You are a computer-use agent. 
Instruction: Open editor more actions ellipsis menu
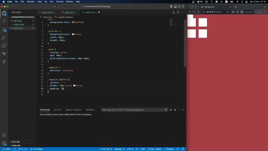183,12
